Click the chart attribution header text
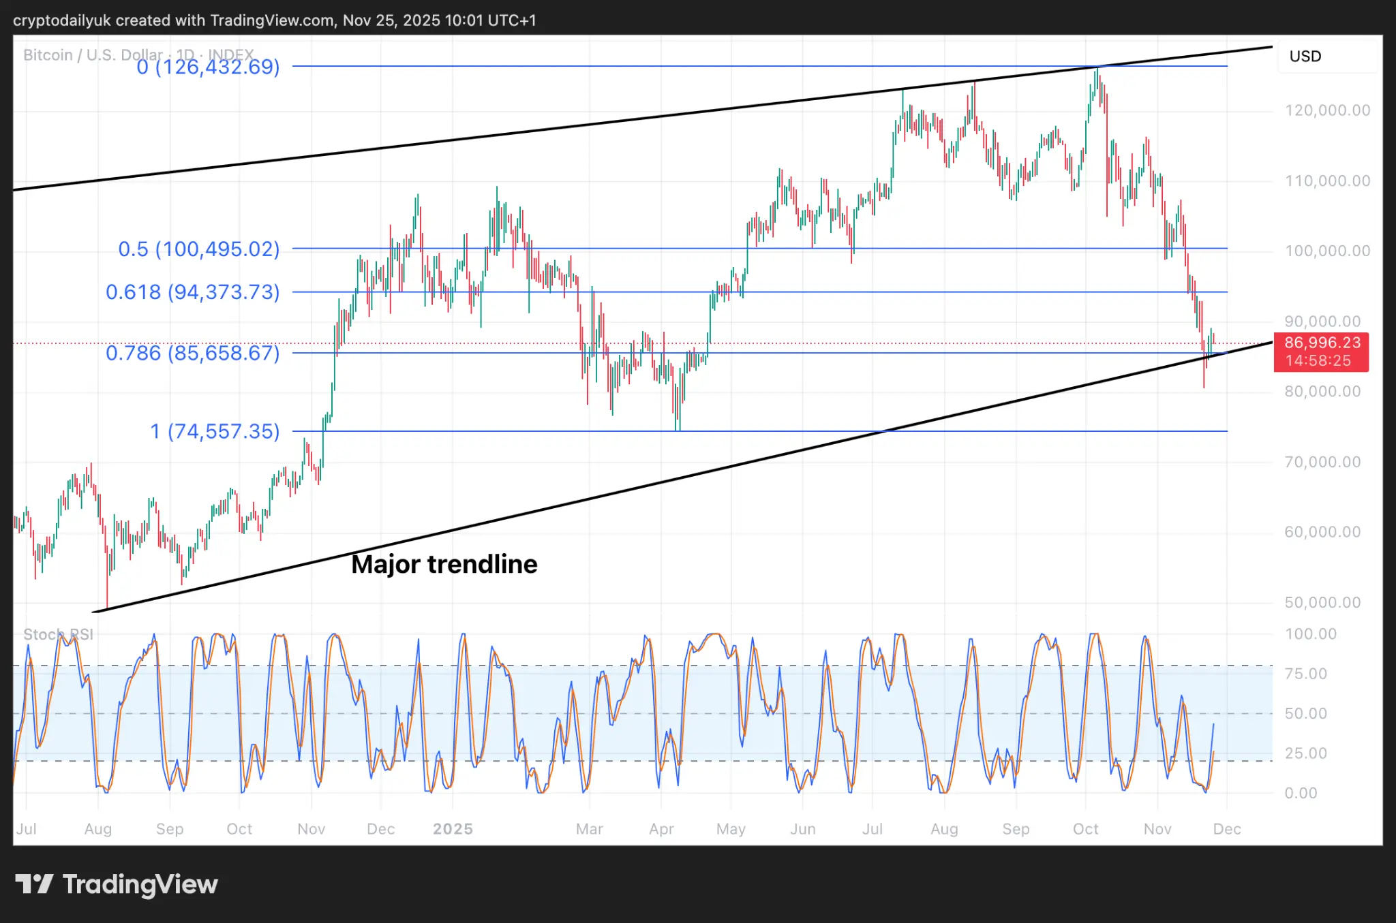Viewport: 1396px width, 923px height. [x=275, y=20]
